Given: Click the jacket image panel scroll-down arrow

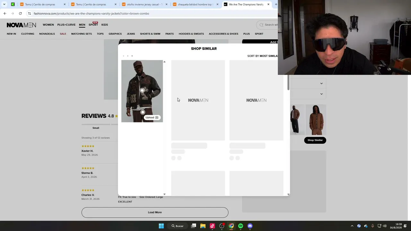Looking at the screenshot, I should tap(164, 194).
